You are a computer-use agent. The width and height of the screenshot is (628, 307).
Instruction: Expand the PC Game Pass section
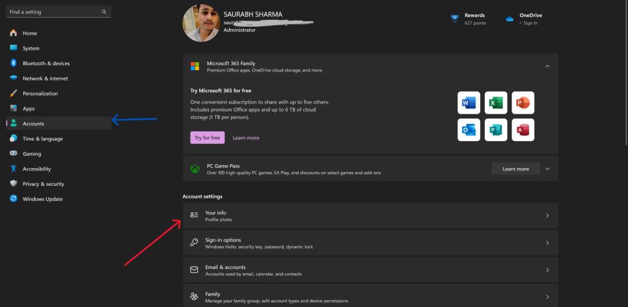tap(547, 169)
